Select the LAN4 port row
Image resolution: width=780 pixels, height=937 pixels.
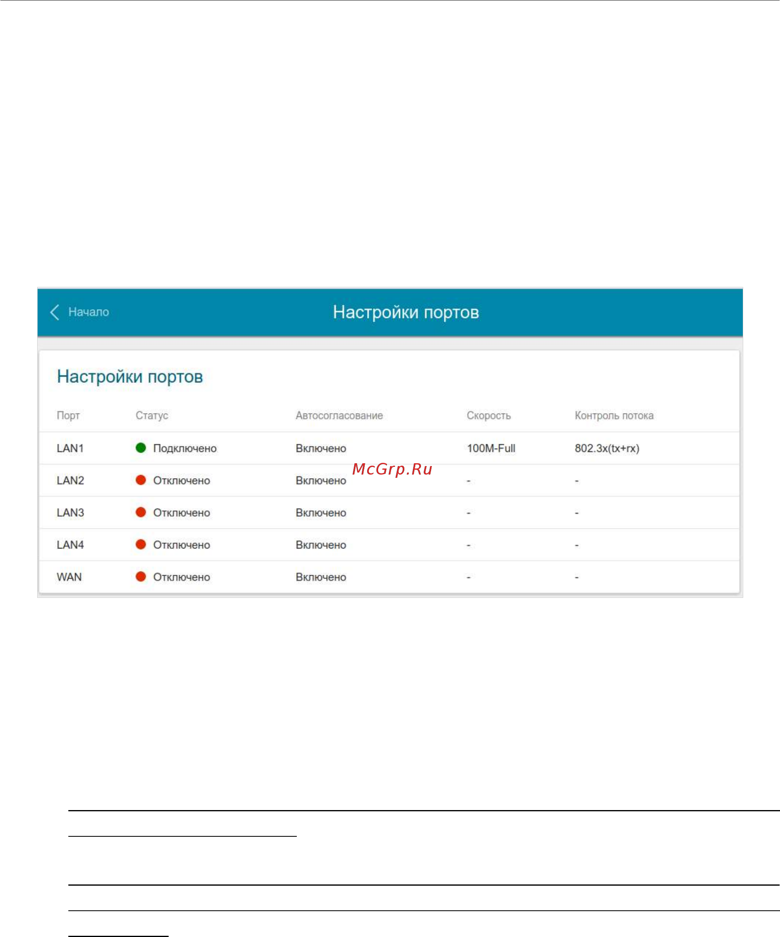(x=389, y=544)
